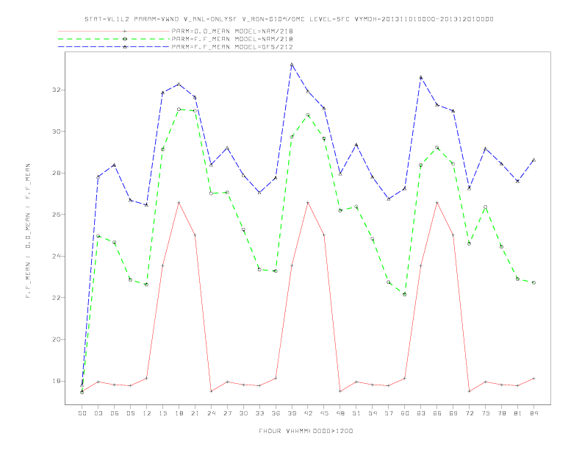Select legend entry PARM=O.O_MEAN MODEL=NAM/218
Screen dimensions: 582x450
click(232, 31)
